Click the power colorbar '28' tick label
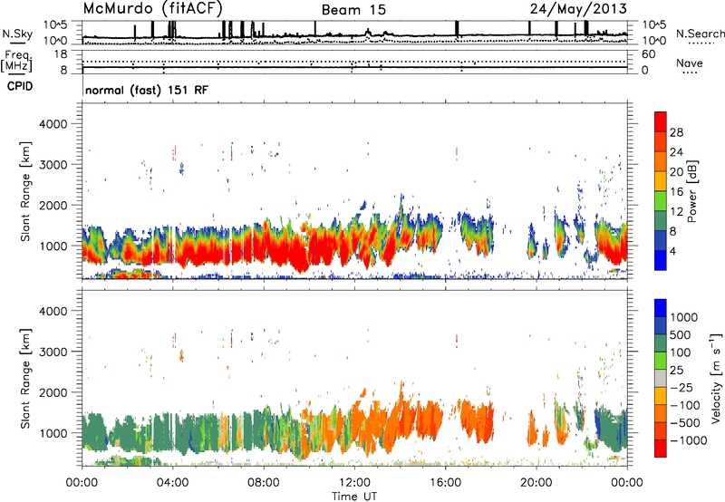The height and width of the screenshot is (502, 725). click(x=676, y=132)
